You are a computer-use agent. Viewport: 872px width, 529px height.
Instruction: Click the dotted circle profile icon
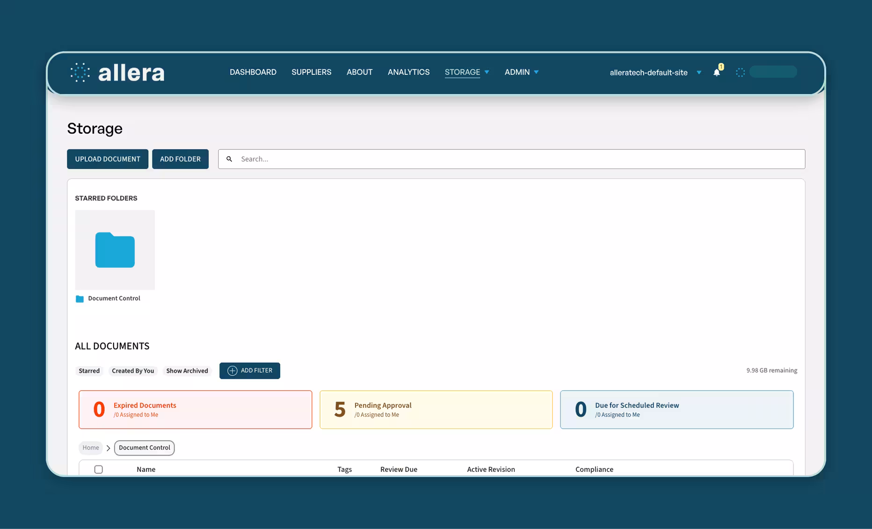click(740, 72)
